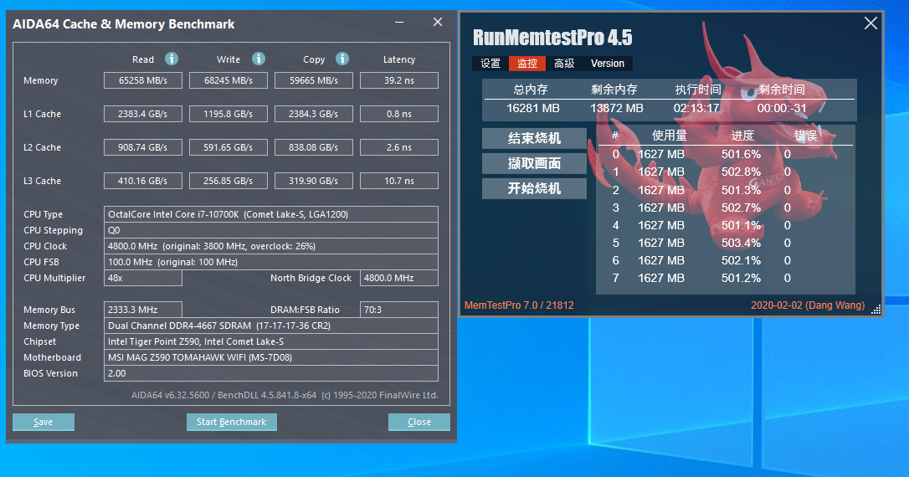Select Memory Latency value 39.2 ns
The height and width of the screenshot is (477, 909).
click(399, 80)
